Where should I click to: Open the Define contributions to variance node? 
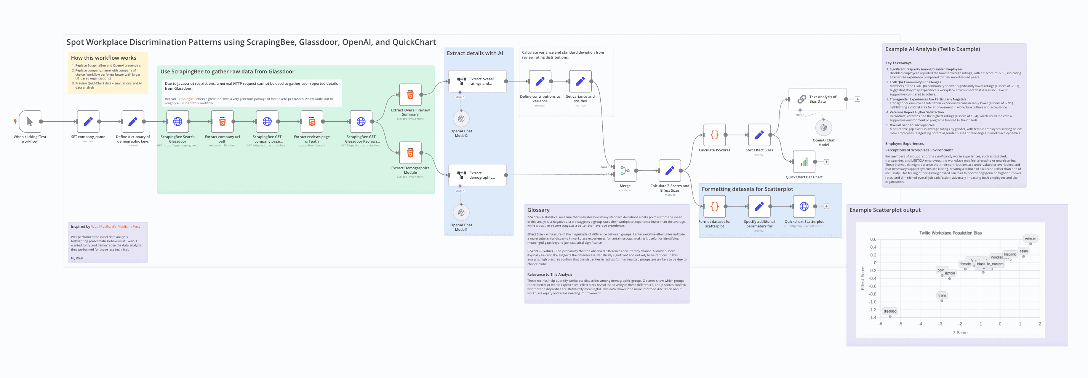click(x=540, y=81)
